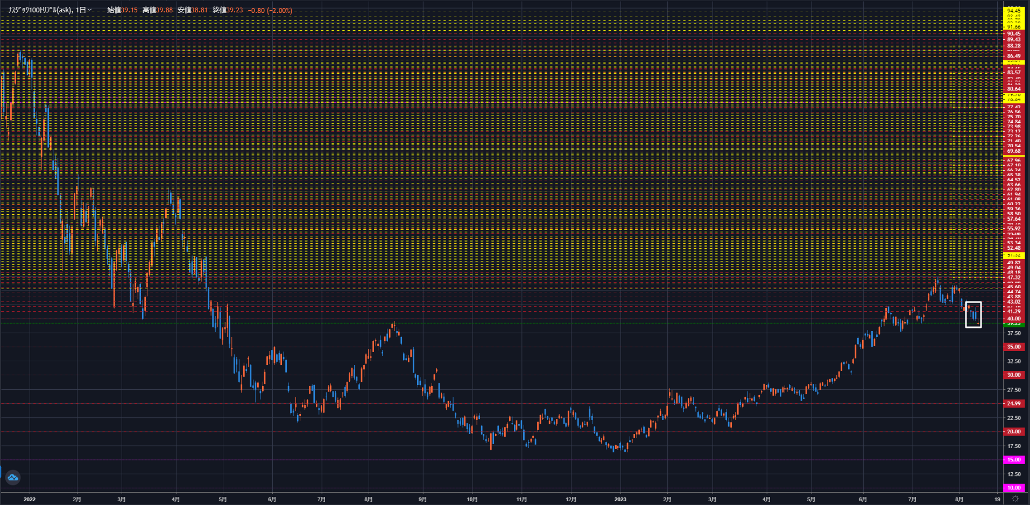This screenshot has height=505, width=1030.
Task: Click the 17.50 price axis value
Action: tap(1014, 446)
